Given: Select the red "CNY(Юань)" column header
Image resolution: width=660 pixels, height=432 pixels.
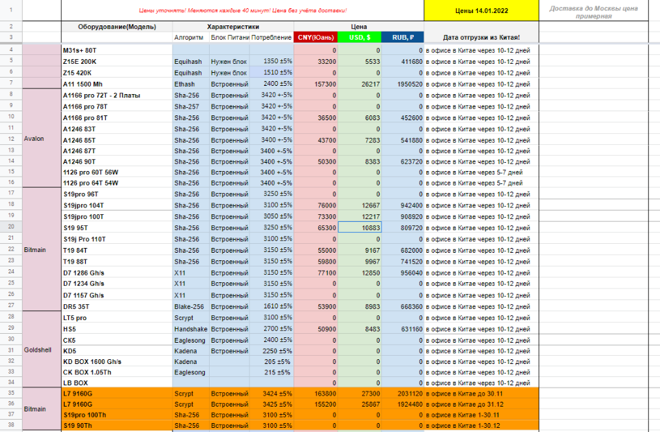Looking at the screenshot, I should tap(316, 37).
